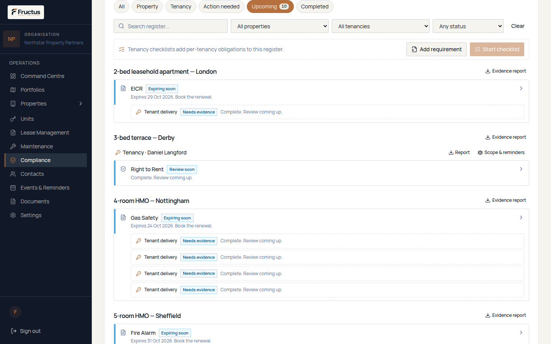Viewport: 551px width, 344px height.
Task: Click the Sign out arrow icon
Action: point(14,331)
